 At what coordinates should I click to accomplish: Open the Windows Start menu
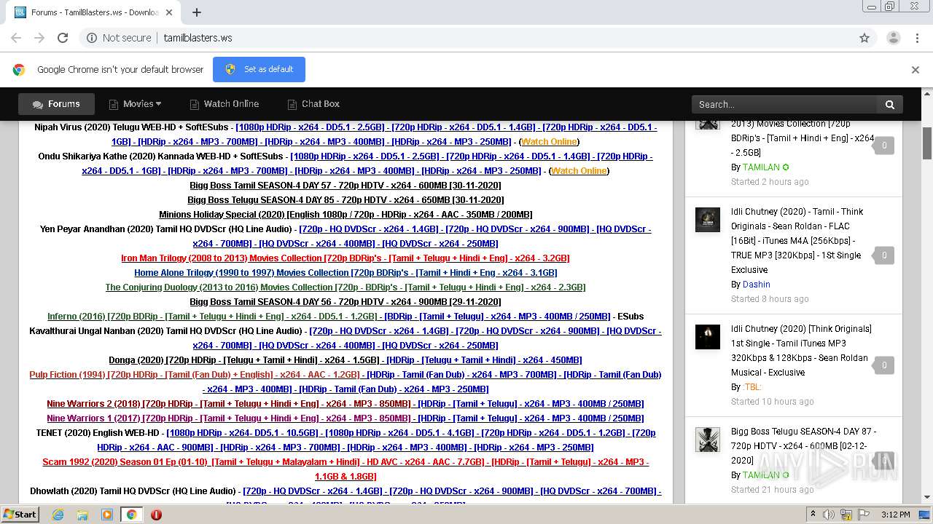tap(20, 515)
